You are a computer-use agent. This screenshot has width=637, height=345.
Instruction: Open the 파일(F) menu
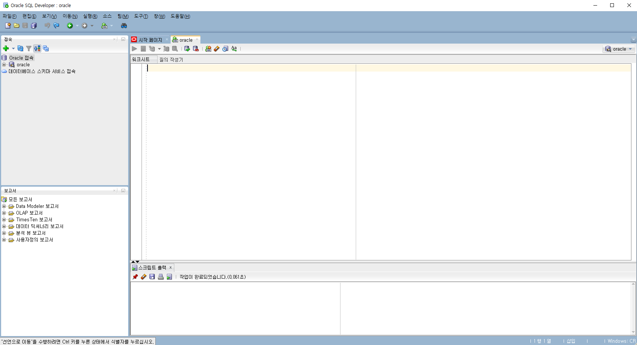point(9,16)
